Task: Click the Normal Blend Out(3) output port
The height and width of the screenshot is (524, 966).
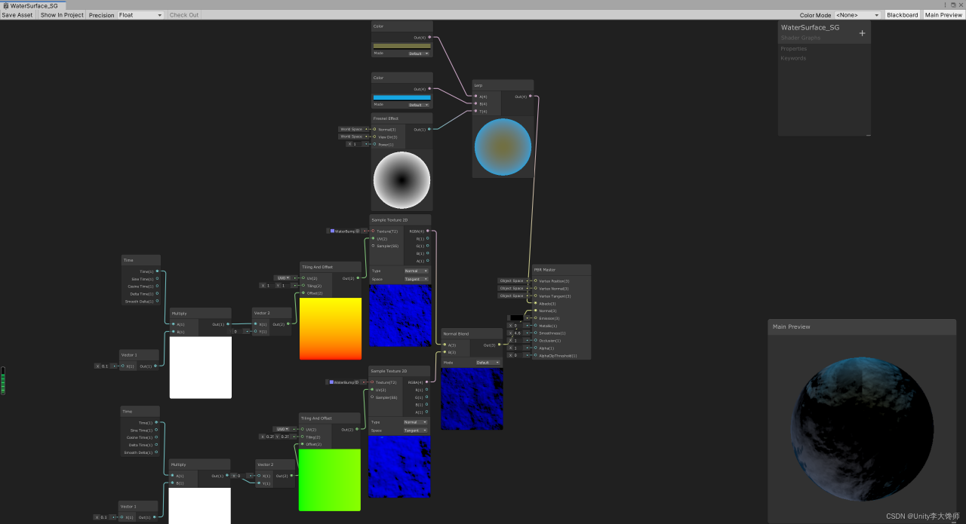Action: tap(500, 345)
